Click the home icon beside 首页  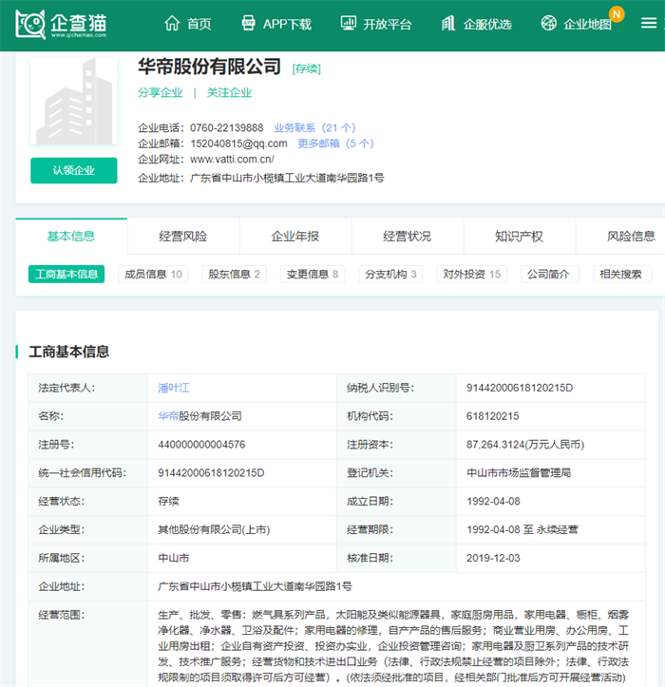[172, 23]
